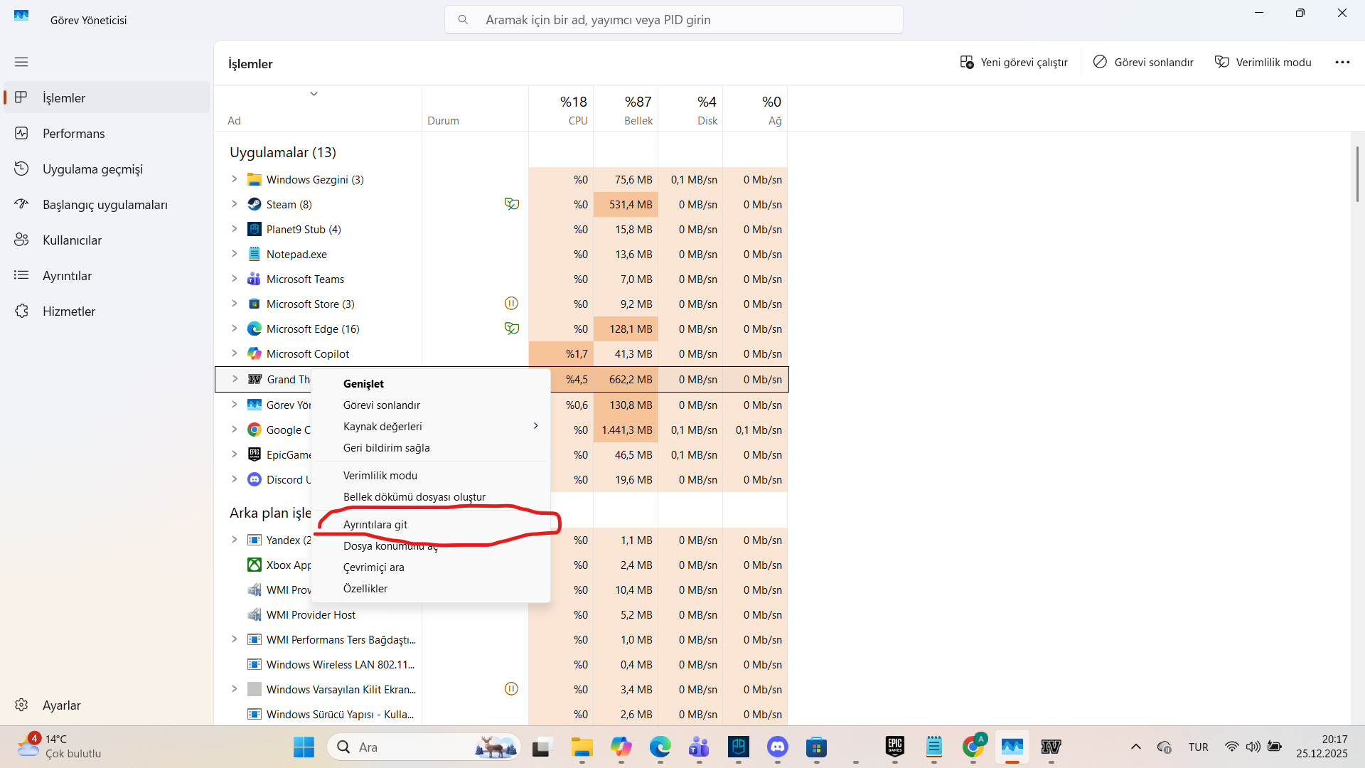This screenshot has width=1365, height=768.
Task: Sort by the Bellek column header
Action: pos(626,109)
